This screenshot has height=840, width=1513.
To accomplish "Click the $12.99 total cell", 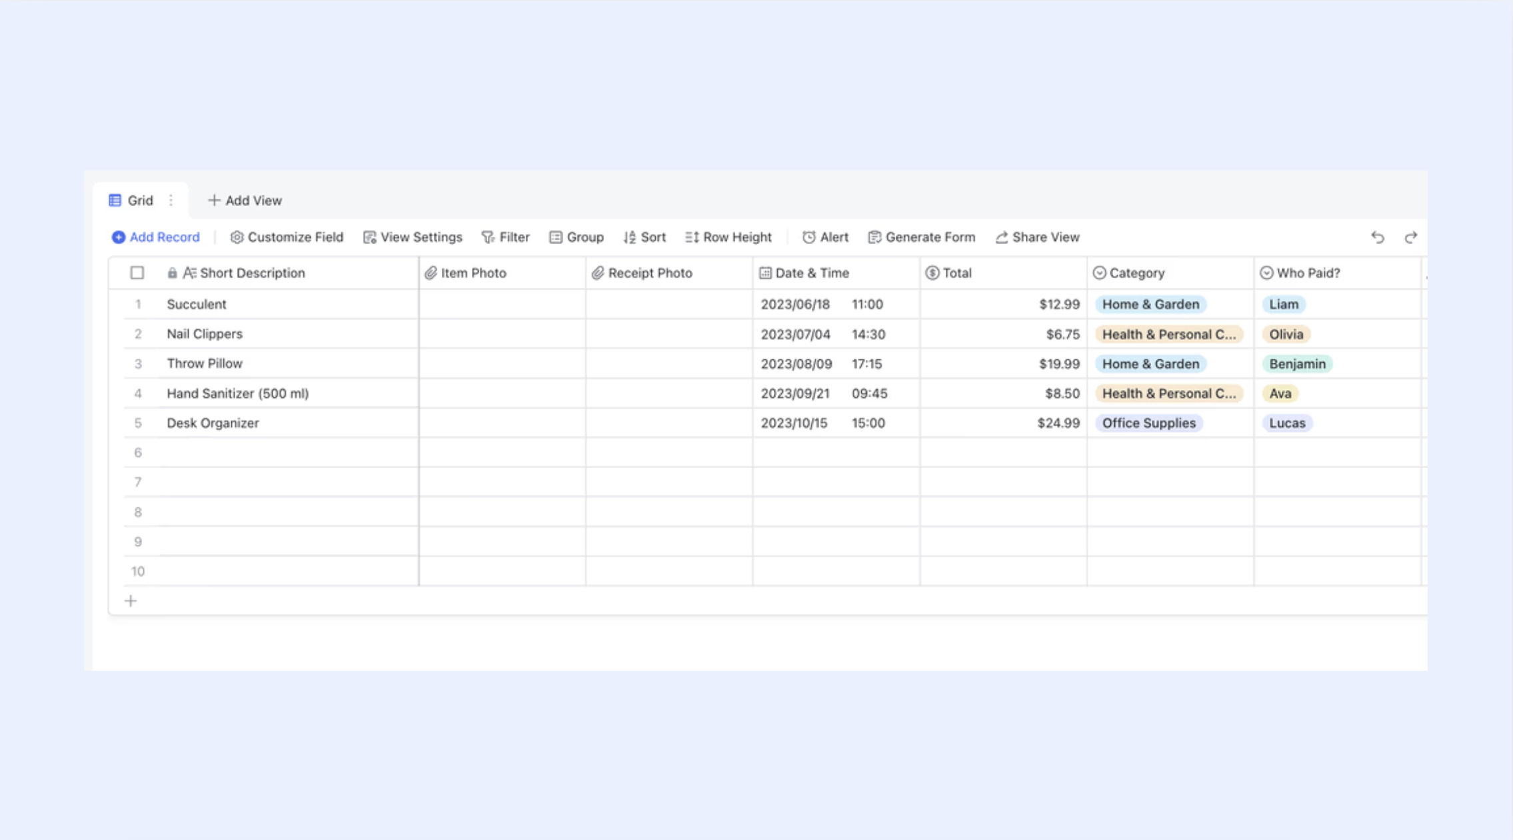I will pos(1003,304).
